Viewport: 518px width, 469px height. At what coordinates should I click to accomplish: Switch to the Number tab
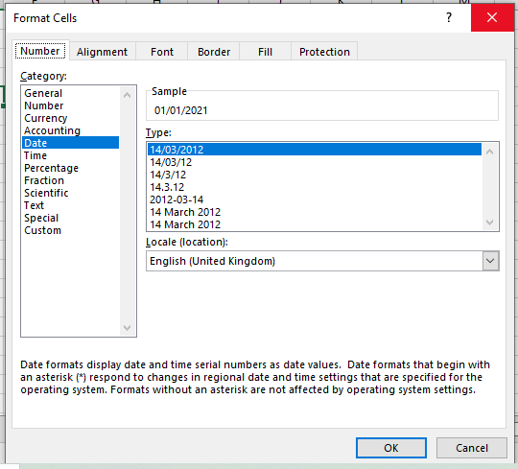coord(40,51)
